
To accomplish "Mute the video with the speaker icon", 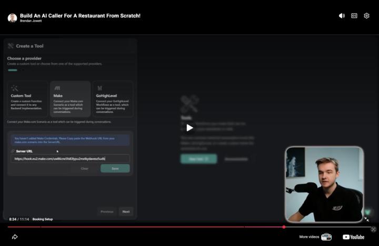I will (342, 16).
